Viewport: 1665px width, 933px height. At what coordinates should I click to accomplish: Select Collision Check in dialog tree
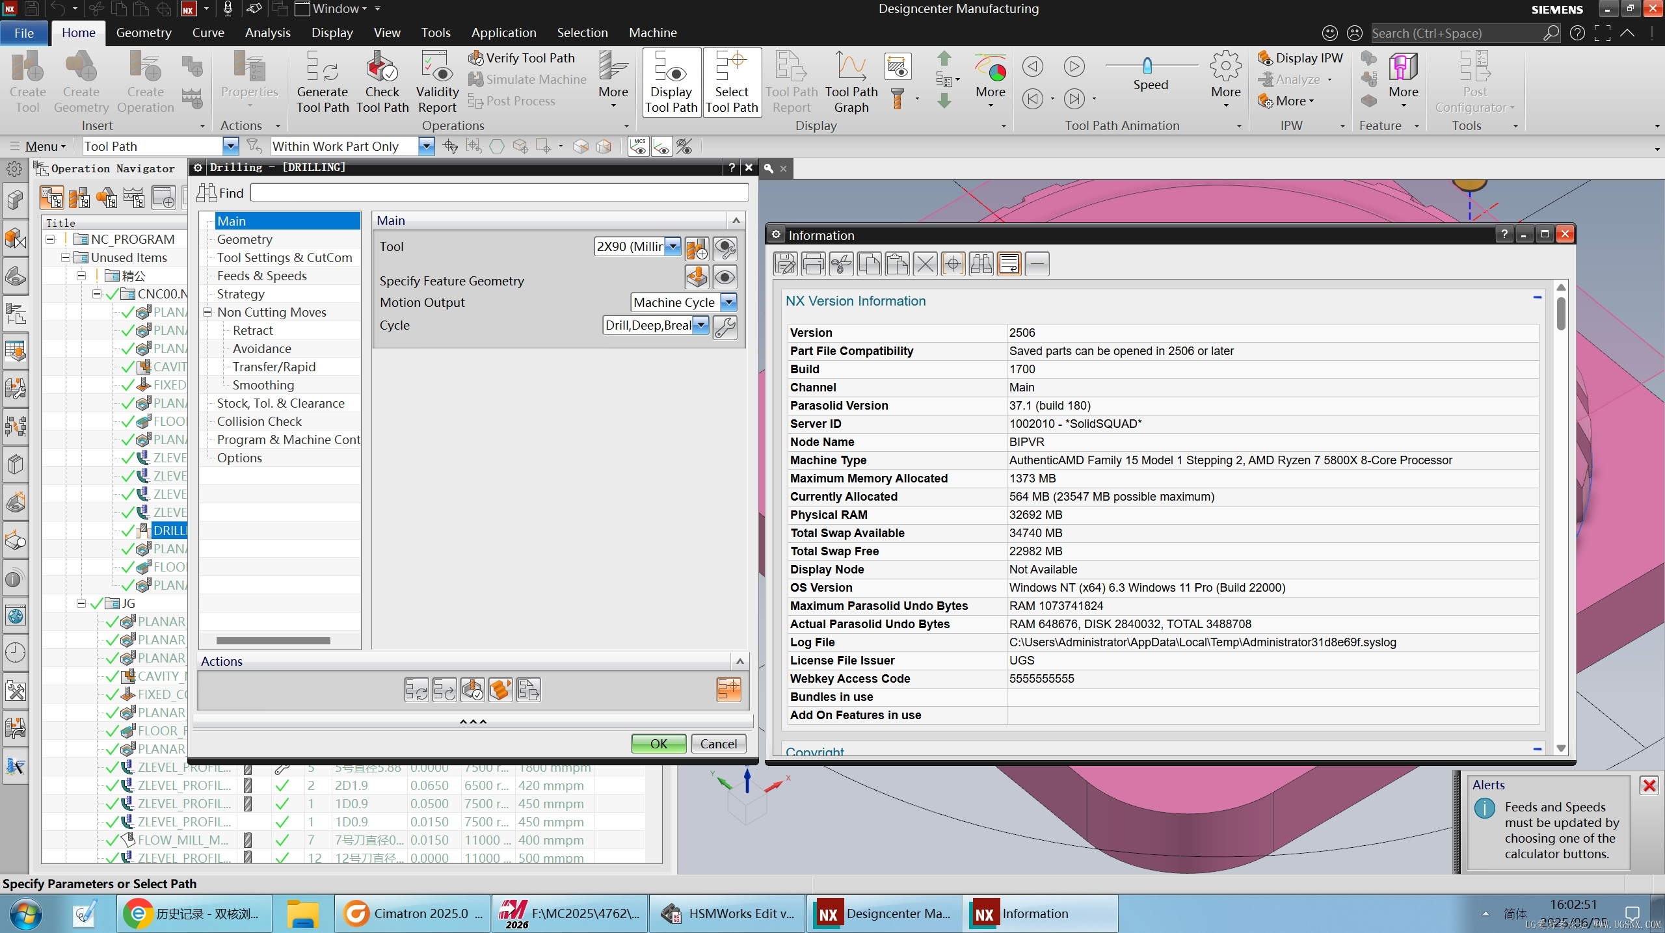[x=259, y=422]
